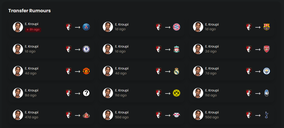Click the unknown club question mark icon
This screenshot has width=284, height=128.
click(86, 93)
